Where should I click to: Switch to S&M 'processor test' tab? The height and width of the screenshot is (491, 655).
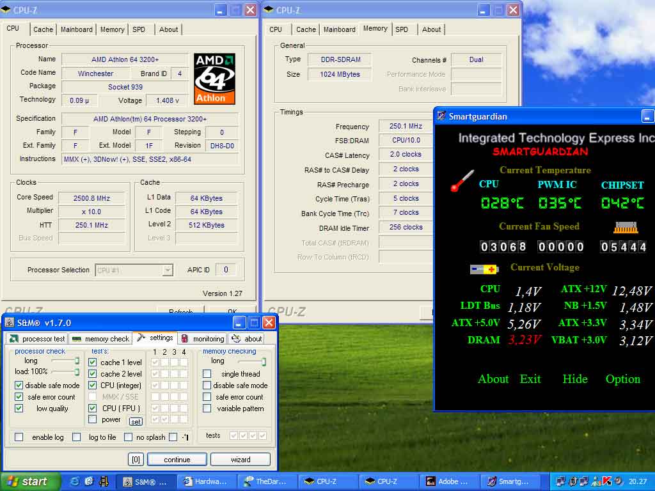[x=37, y=339]
